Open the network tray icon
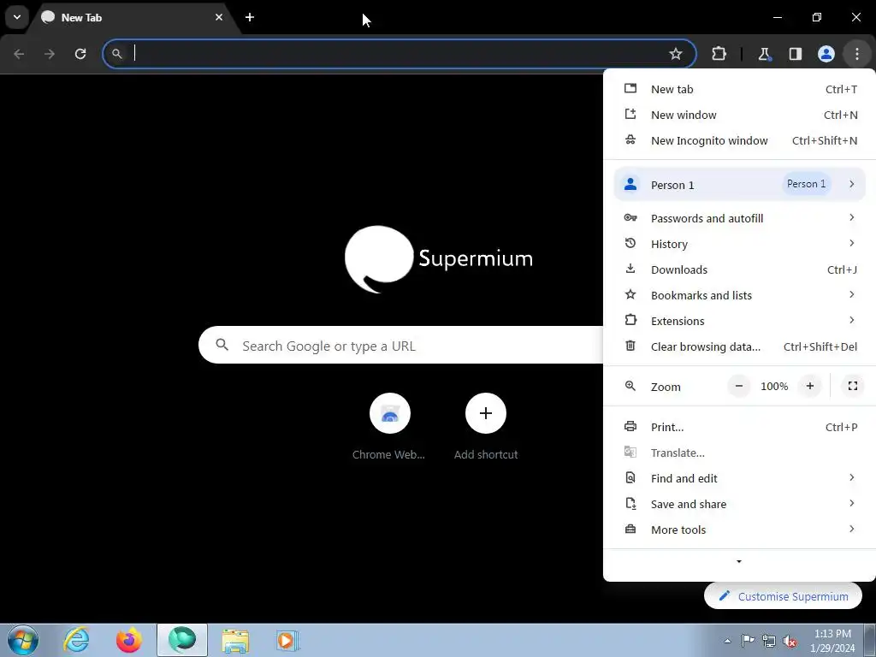 (769, 641)
